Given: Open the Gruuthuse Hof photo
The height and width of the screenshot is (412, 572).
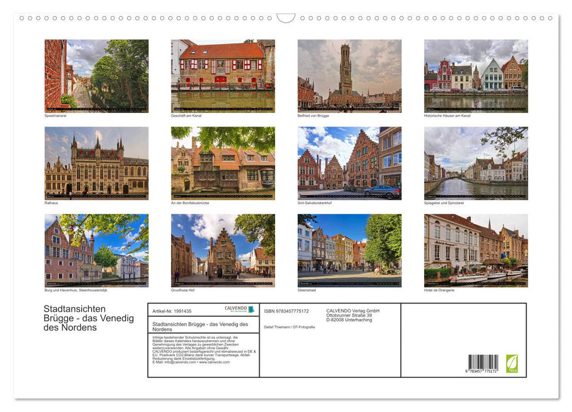Looking at the screenshot, I should [x=222, y=250].
